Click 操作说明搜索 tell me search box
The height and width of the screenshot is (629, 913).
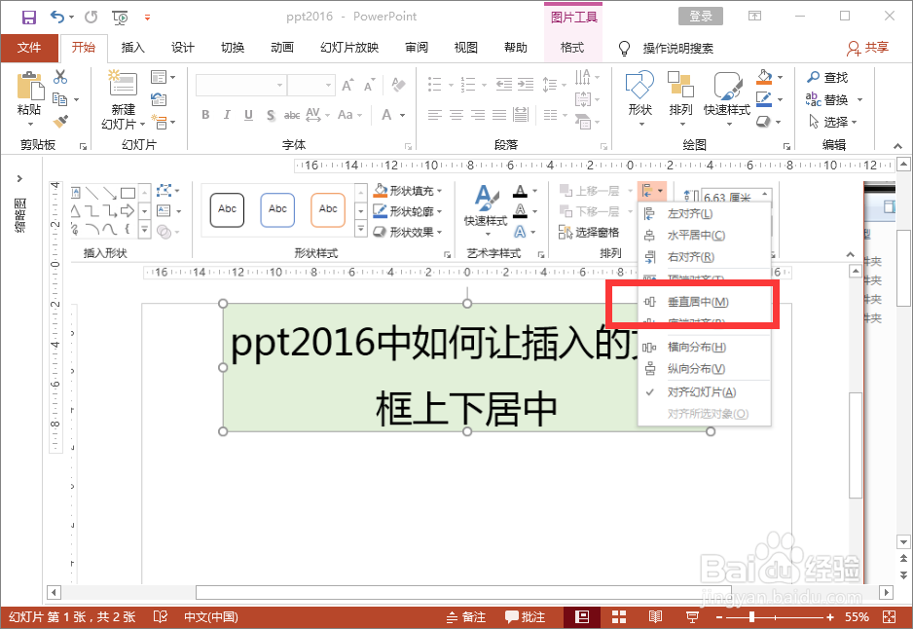point(677,49)
